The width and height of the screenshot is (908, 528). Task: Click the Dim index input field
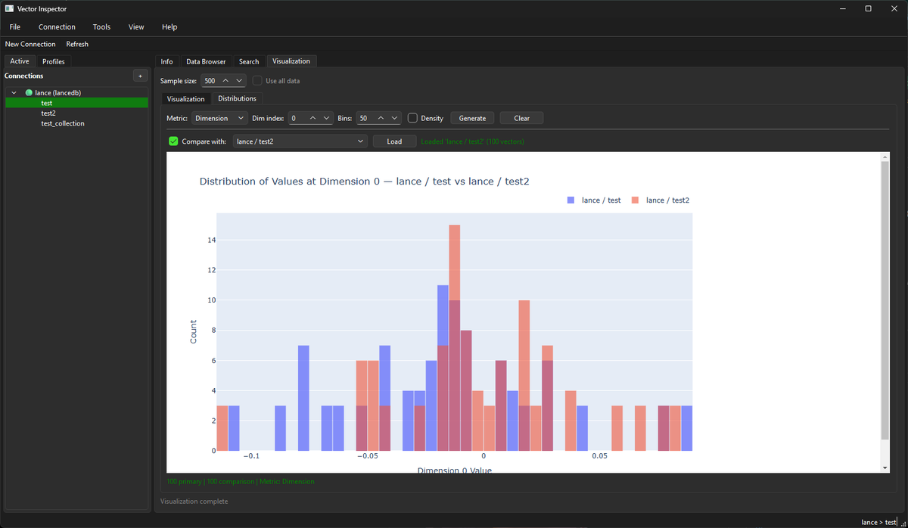298,118
